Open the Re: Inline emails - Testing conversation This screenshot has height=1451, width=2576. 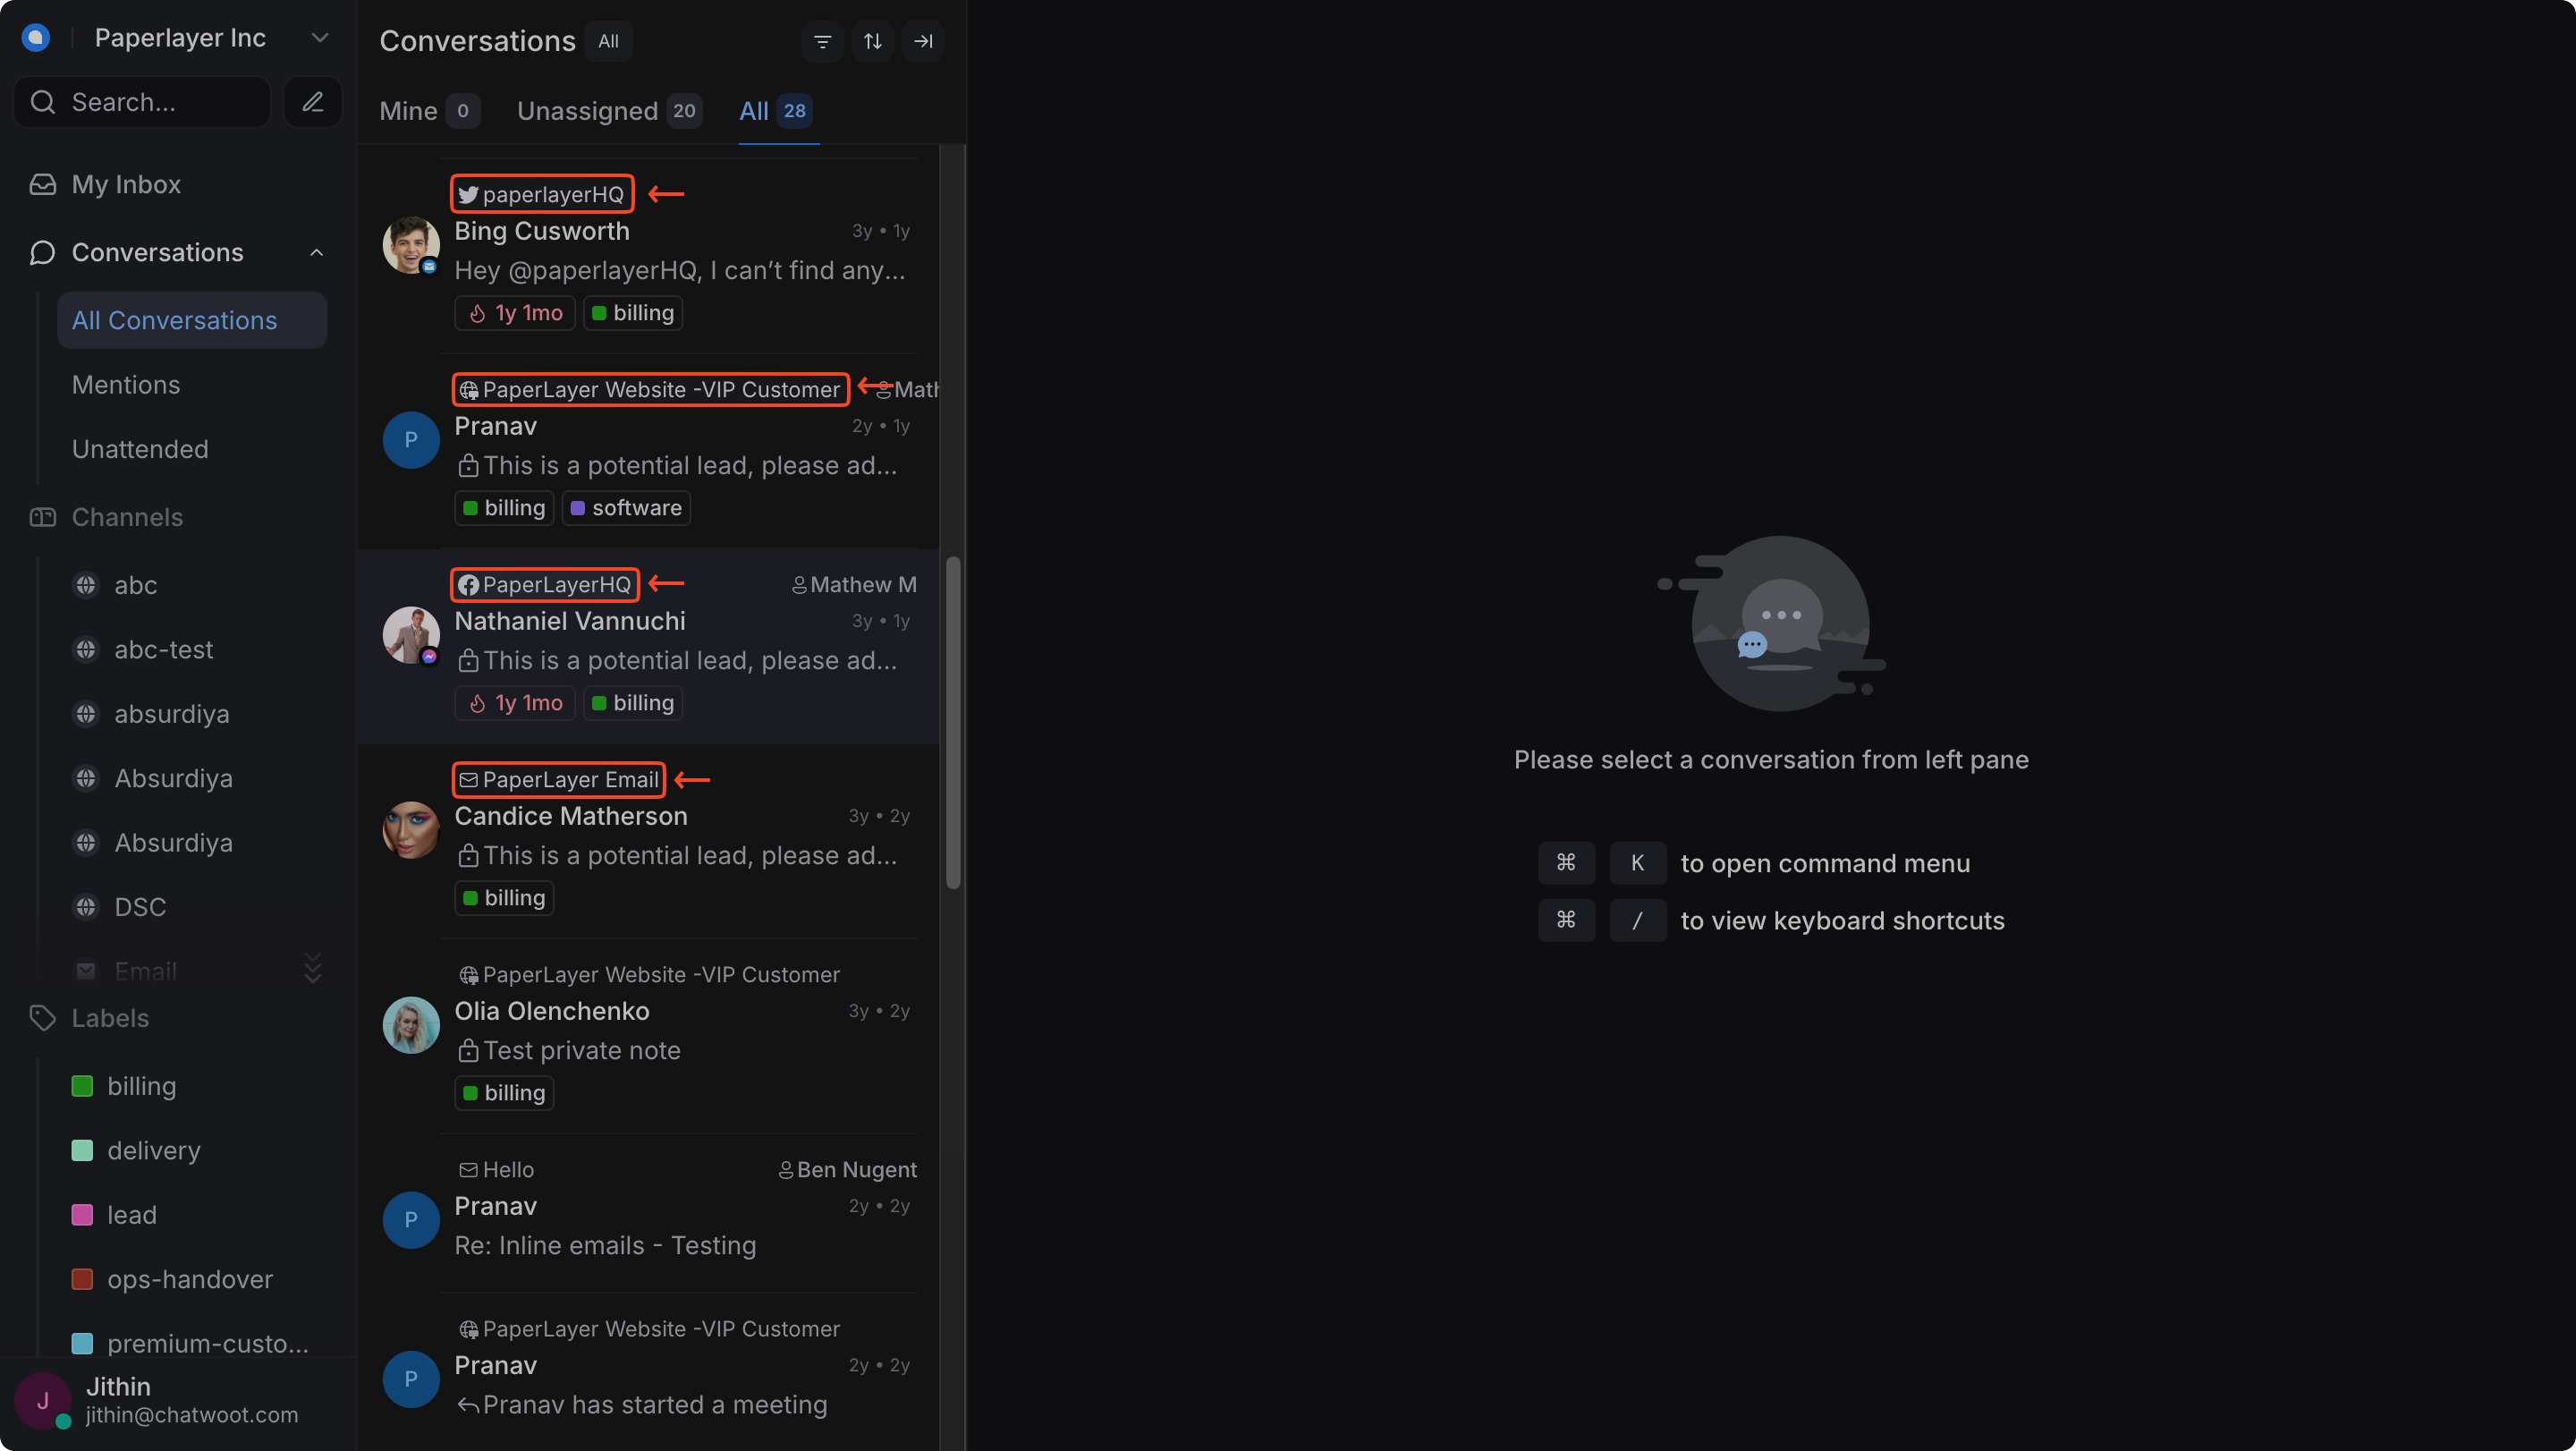[x=648, y=1212]
